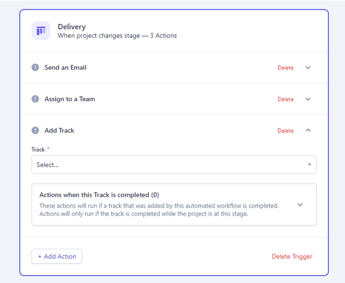The image size is (345, 283).
Task: Click the Delivery trigger heading
Action: pyautogui.click(x=71, y=27)
